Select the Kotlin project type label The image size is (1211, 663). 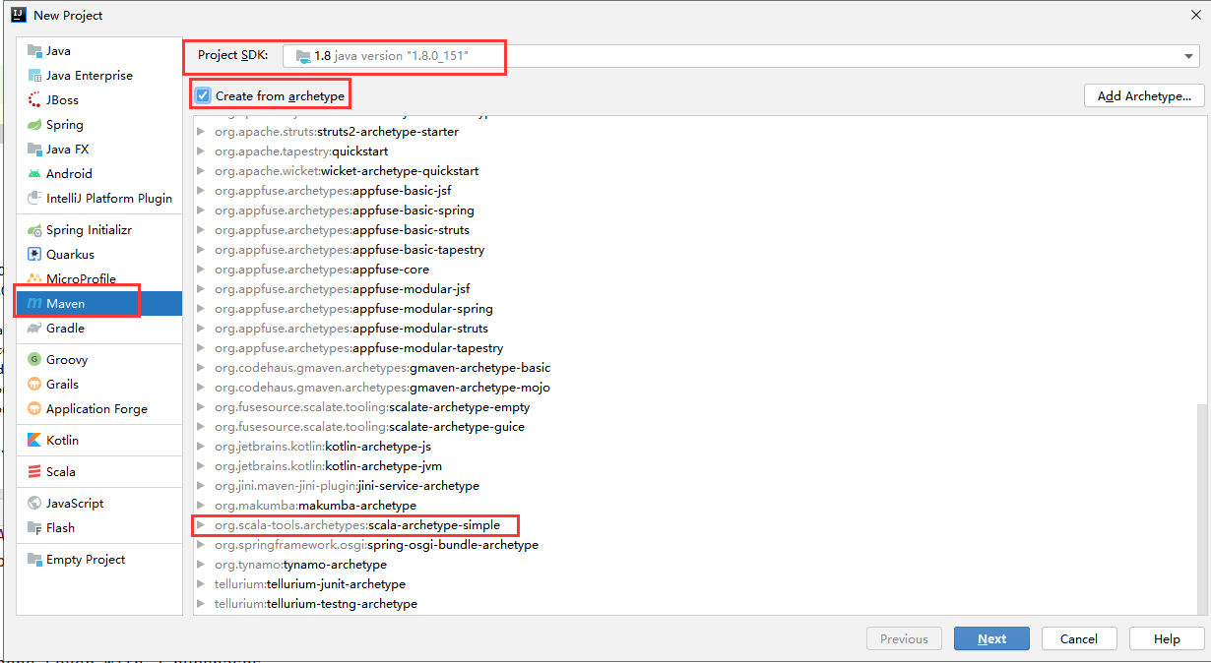pos(62,441)
